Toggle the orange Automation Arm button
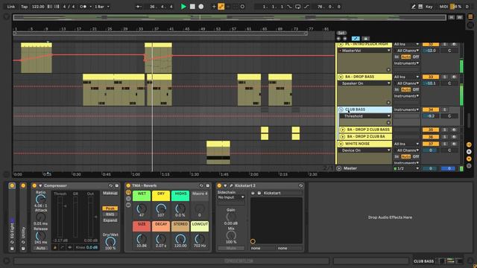Viewport: 477px width, 268px height. point(221,7)
